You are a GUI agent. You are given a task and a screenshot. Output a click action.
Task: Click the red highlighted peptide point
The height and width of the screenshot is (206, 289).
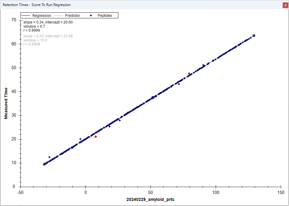coord(96,137)
